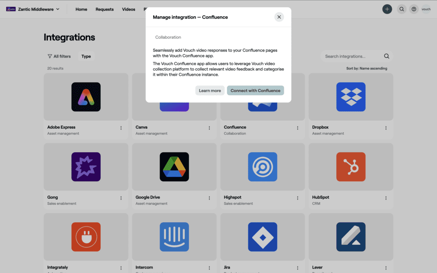Click the header search magnifier icon
Screen dimensions: 437x273
402,9
